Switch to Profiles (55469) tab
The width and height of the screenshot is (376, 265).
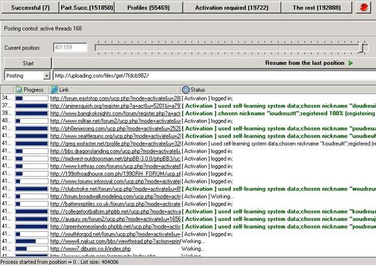tap(148, 7)
